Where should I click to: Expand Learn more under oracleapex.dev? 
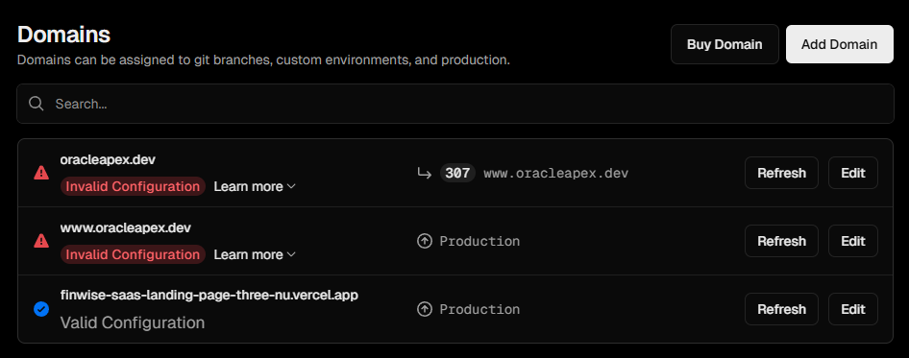[x=255, y=186]
